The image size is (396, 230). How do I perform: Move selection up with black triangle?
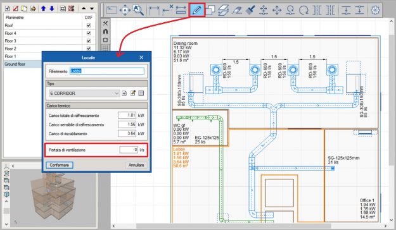click(84, 9)
